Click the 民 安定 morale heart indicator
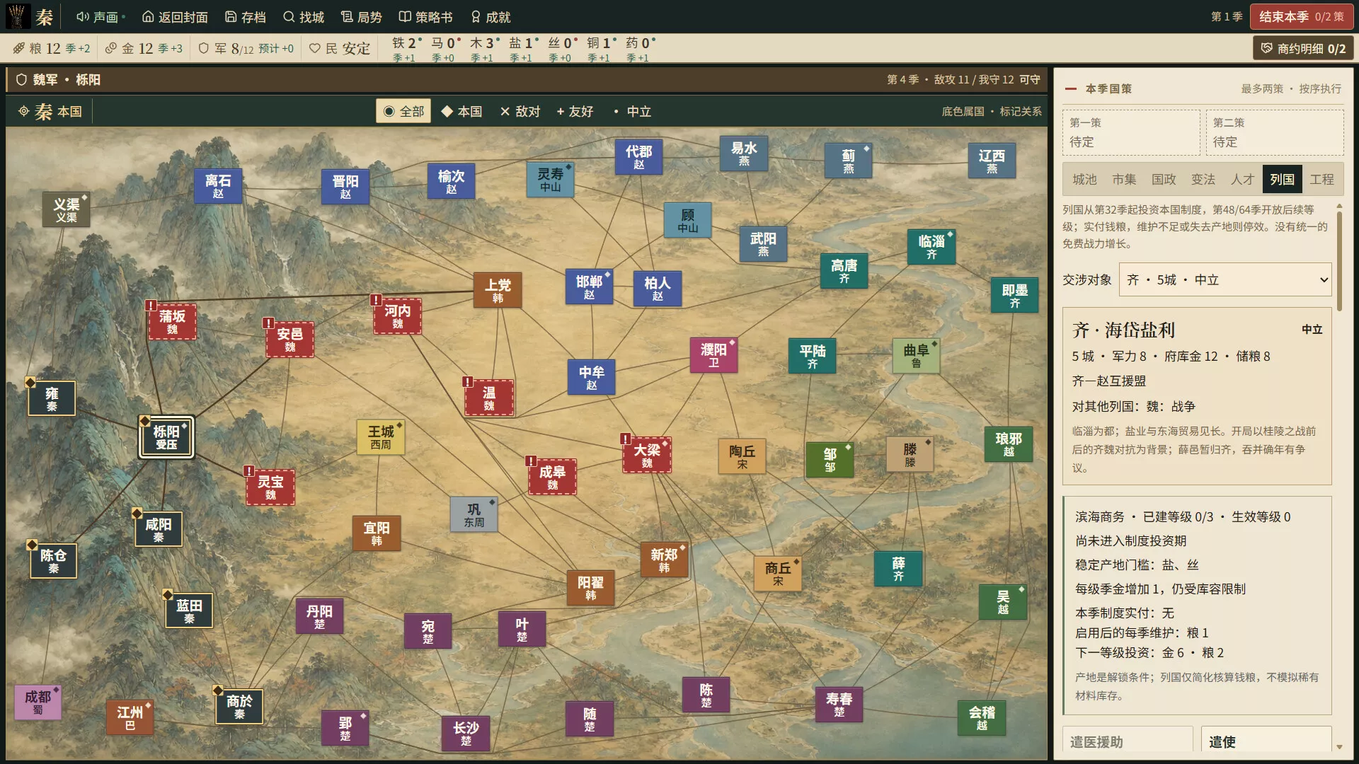Viewport: 1359px width, 764px height. pyautogui.click(x=340, y=48)
